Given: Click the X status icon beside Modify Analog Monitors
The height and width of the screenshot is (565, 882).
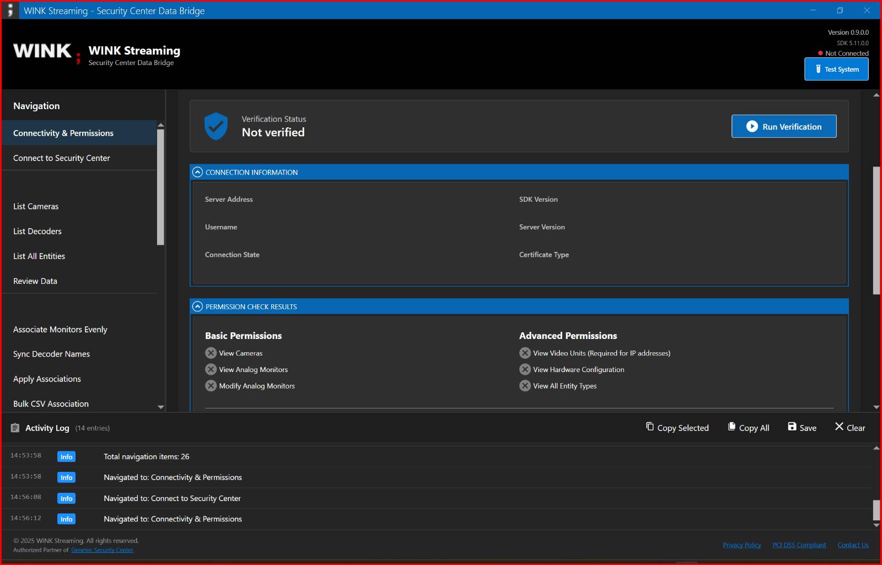Looking at the screenshot, I should point(211,386).
